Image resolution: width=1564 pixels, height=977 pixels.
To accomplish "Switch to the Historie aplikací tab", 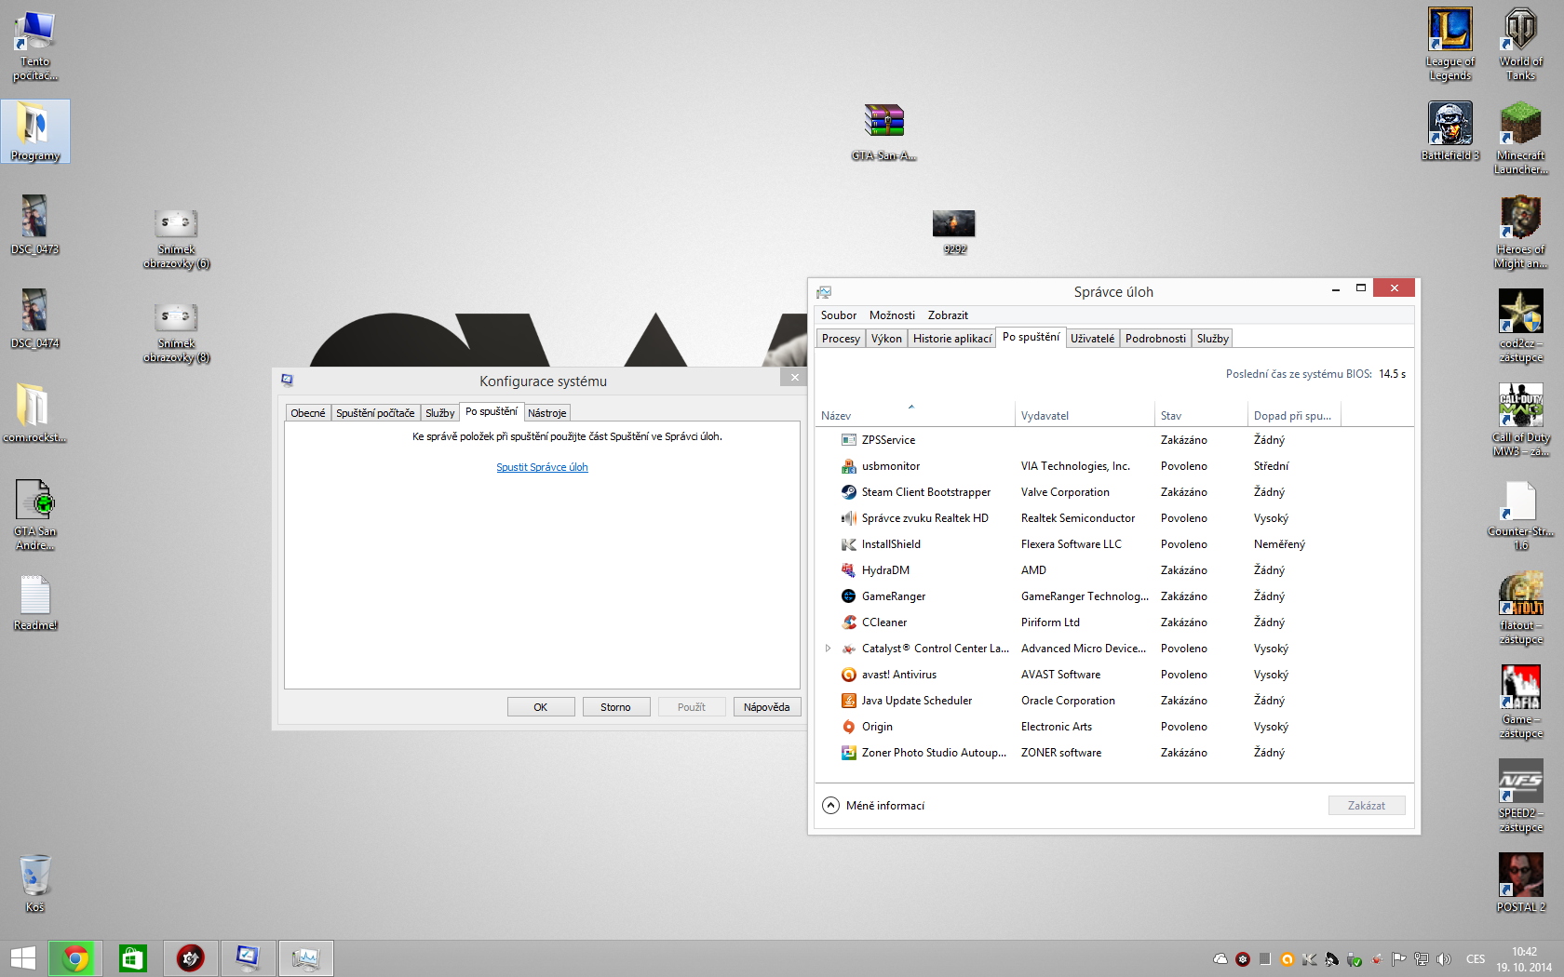I will pyautogui.click(x=951, y=339).
